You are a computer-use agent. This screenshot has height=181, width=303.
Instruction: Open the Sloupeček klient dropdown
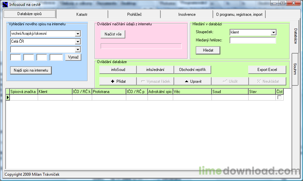pos(273,32)
